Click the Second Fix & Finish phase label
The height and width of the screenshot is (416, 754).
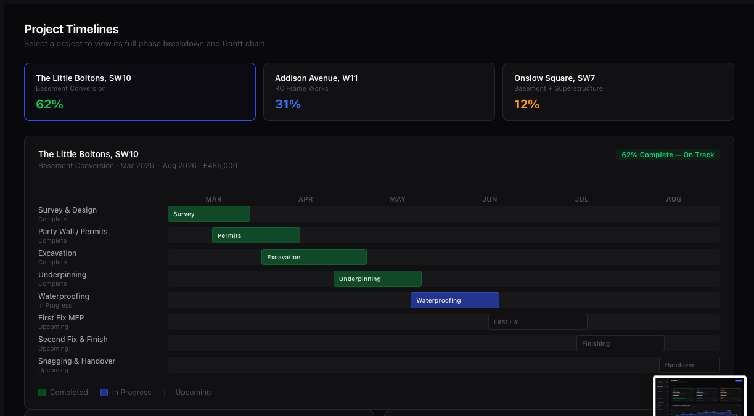[73, 340]
